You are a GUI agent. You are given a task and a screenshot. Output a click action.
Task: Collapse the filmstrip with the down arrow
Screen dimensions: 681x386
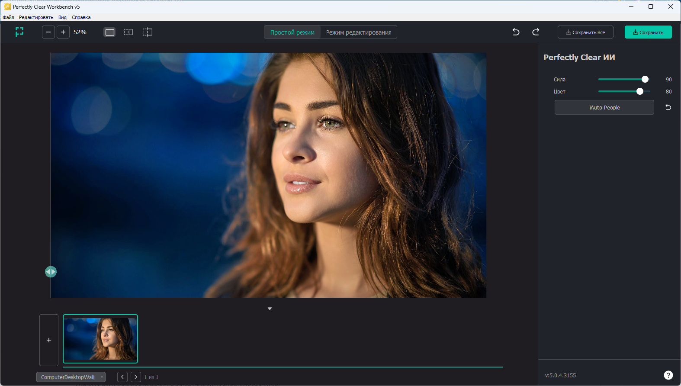tap(270, 309)
